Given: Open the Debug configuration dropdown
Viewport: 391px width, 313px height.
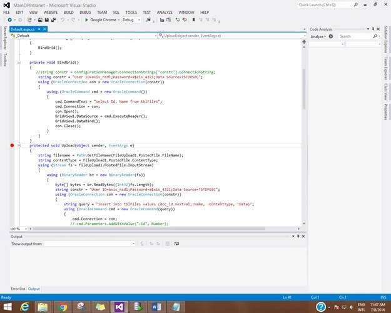Looking at the screenshot, I should pyautogui.click(x=131, y=19).
